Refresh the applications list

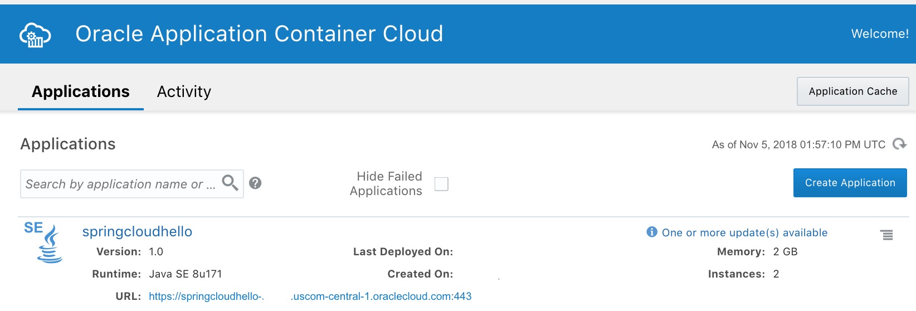tap(899, 144)
